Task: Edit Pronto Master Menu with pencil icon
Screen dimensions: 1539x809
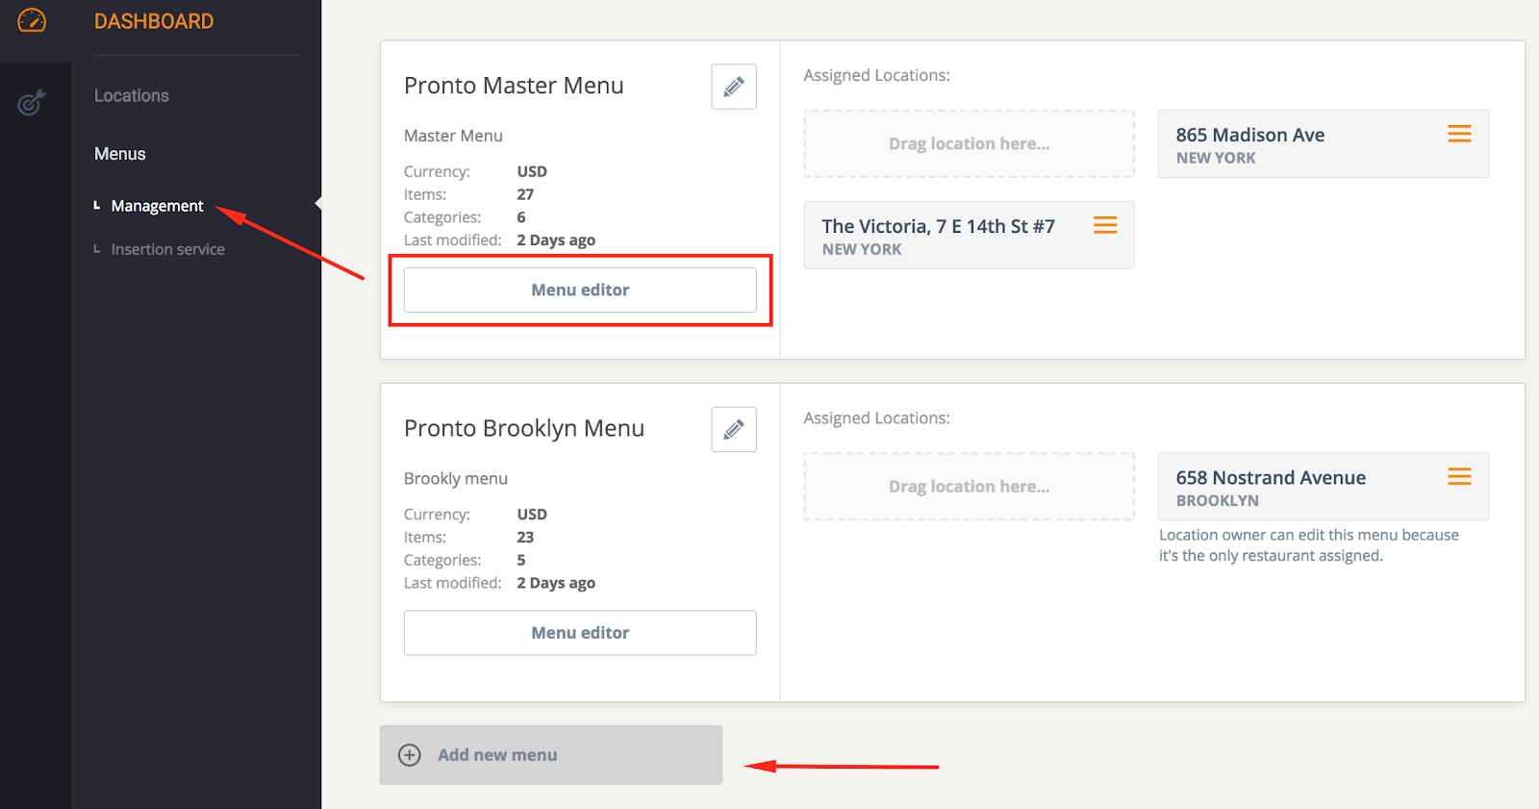Action: (733, 87)
